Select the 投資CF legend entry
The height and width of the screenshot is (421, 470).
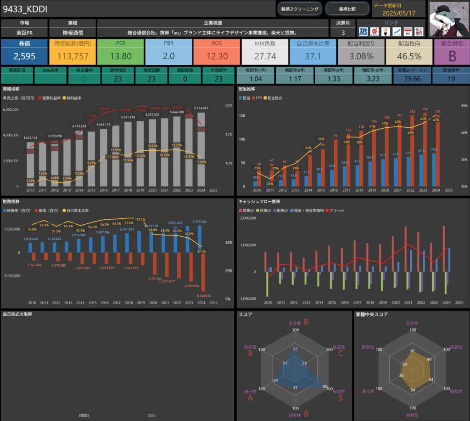(x=263, y=210)
